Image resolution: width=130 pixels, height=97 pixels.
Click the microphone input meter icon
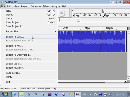pyautogui.click(x=104, y=16)
